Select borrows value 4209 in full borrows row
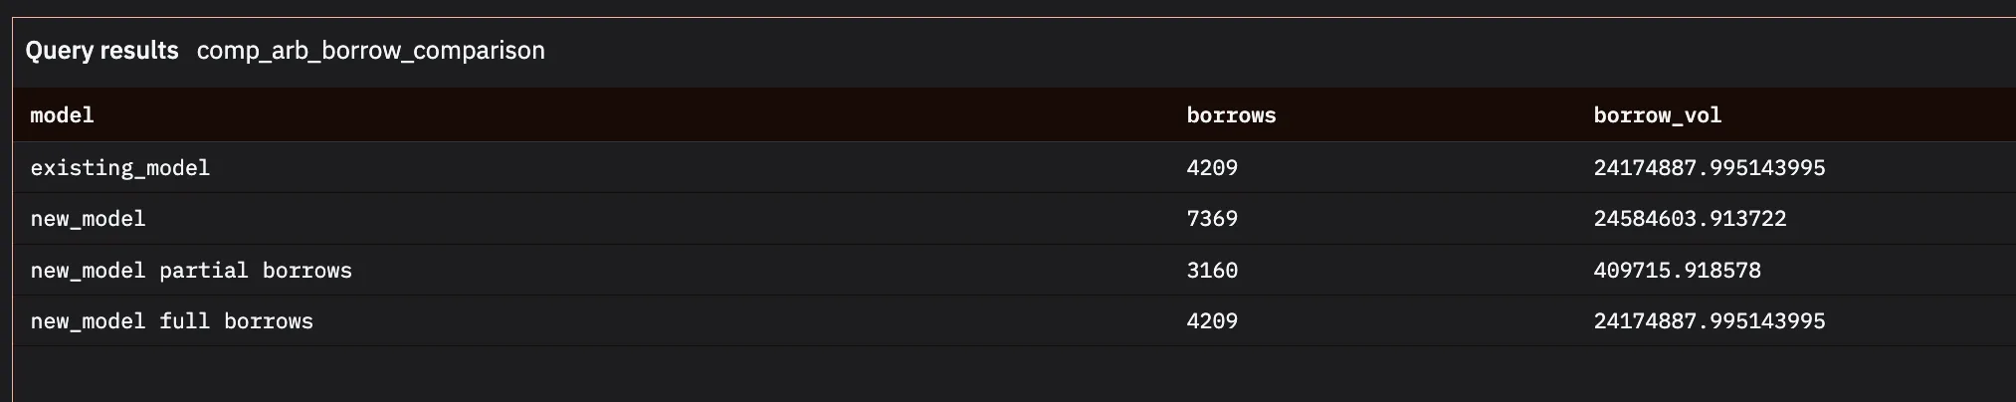Screen dimensions: 2016x402 1212,321
